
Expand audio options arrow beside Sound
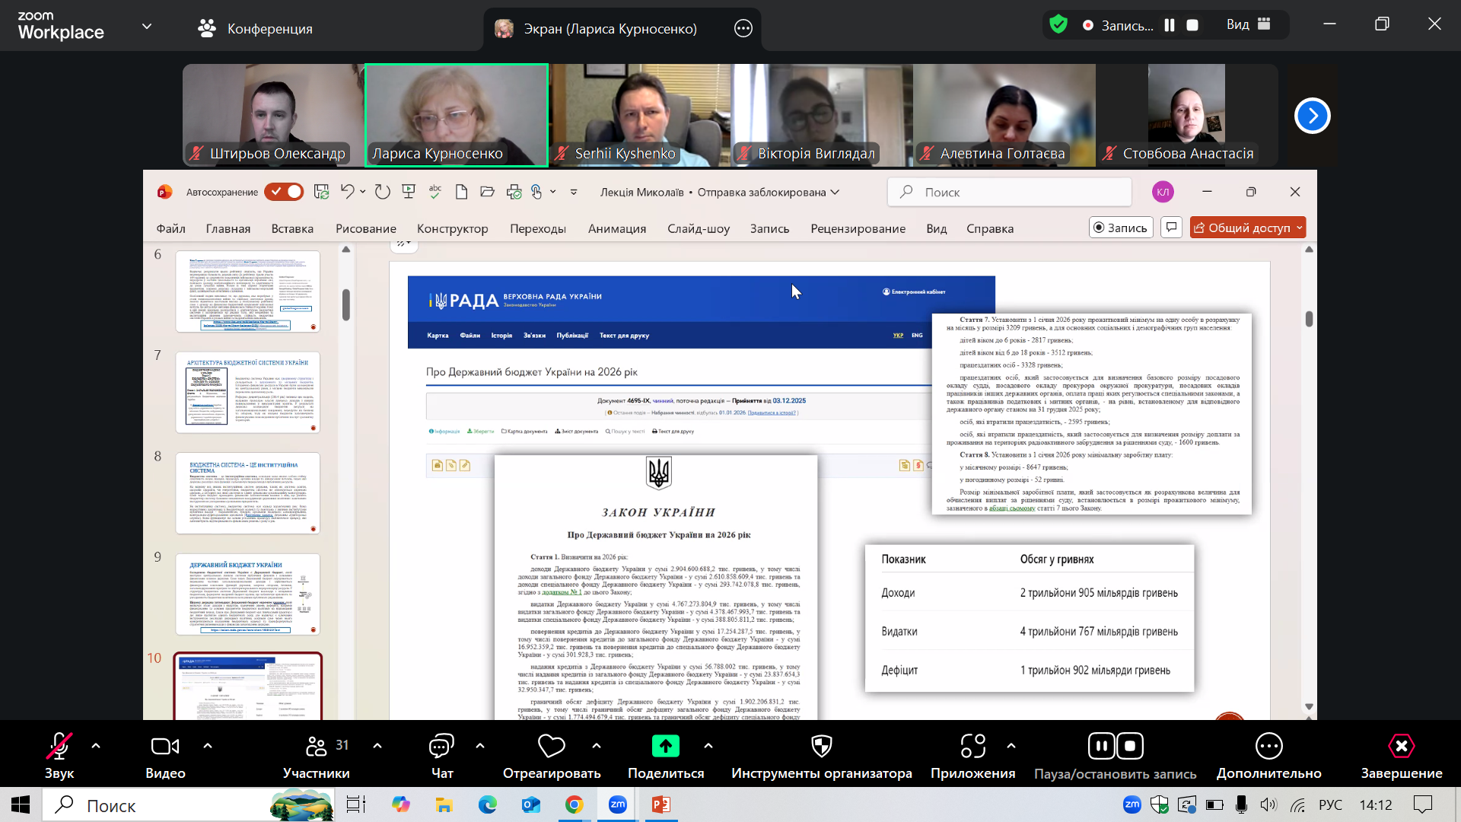[96, 746]
